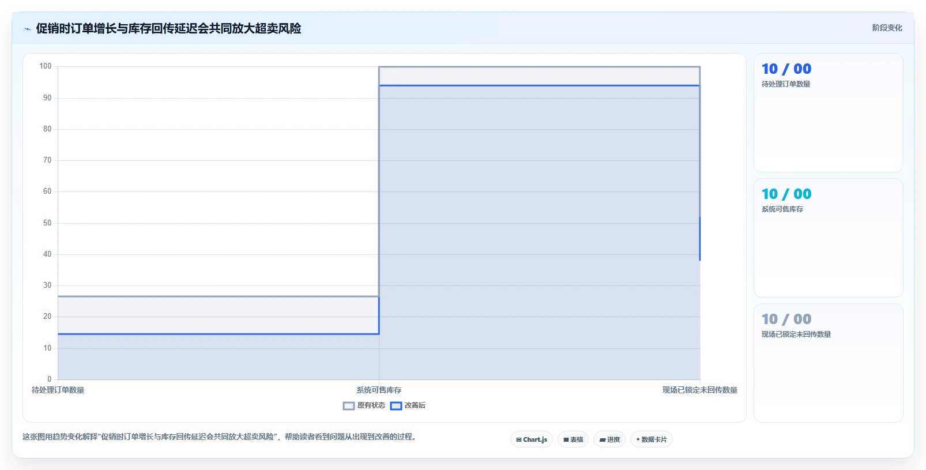Screen dimensions: 926x470
Task: Click the chart description sentence below the chart
Action: 219,437
